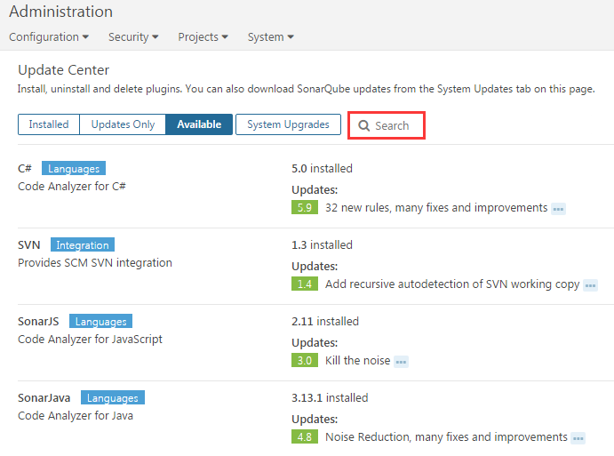Screen dimensions: 614x456
Task: Click 'Code Analyzer for C#' description
Action: point(72,186)
